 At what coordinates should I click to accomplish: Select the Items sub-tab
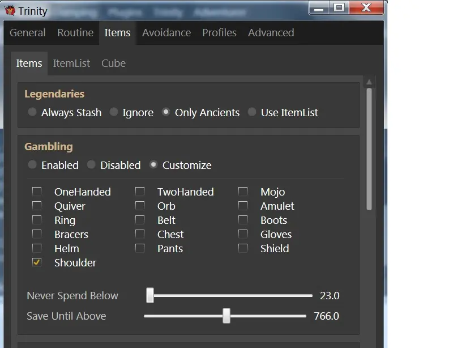click(x=29, y=63)
